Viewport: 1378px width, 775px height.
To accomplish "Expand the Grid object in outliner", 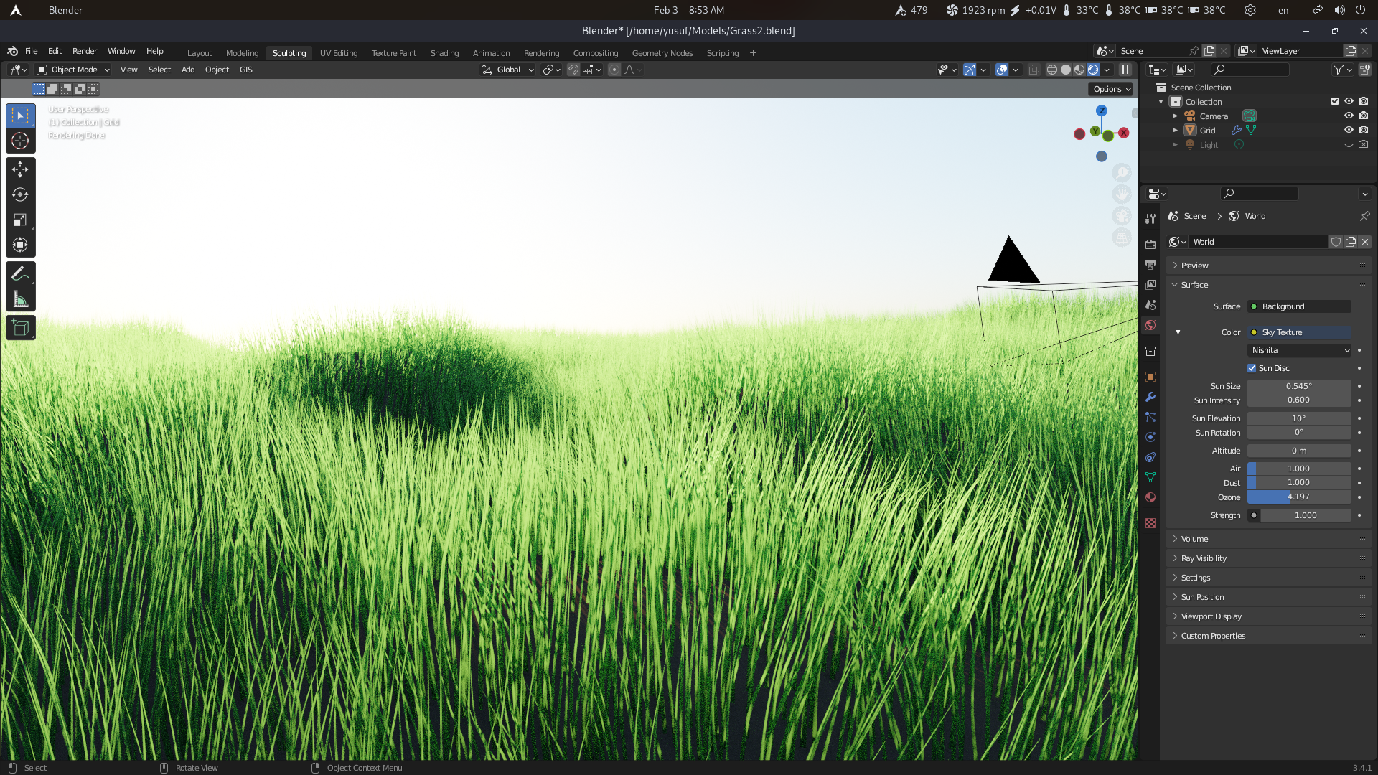I will [1176, 131].
